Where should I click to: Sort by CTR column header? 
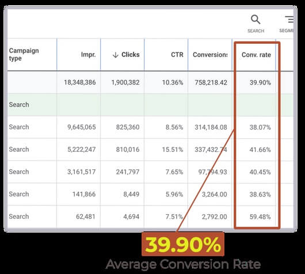tap(177, 55)
